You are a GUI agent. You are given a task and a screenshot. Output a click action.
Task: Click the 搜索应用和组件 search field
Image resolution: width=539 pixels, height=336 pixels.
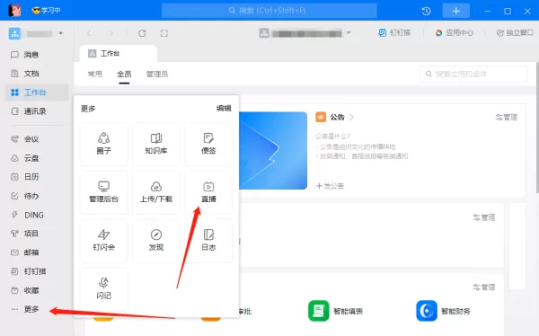(473, 74)
